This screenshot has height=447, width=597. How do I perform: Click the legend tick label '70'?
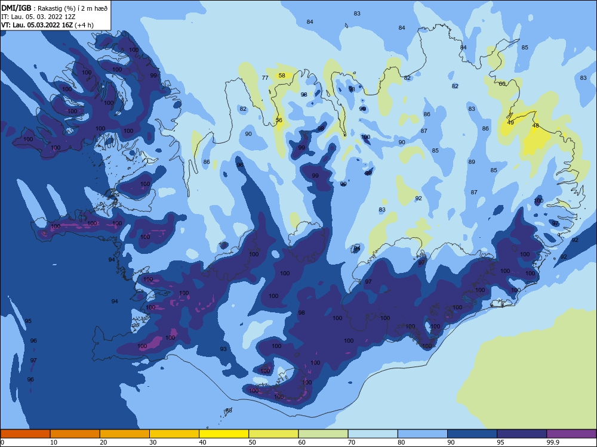(352, 442)
